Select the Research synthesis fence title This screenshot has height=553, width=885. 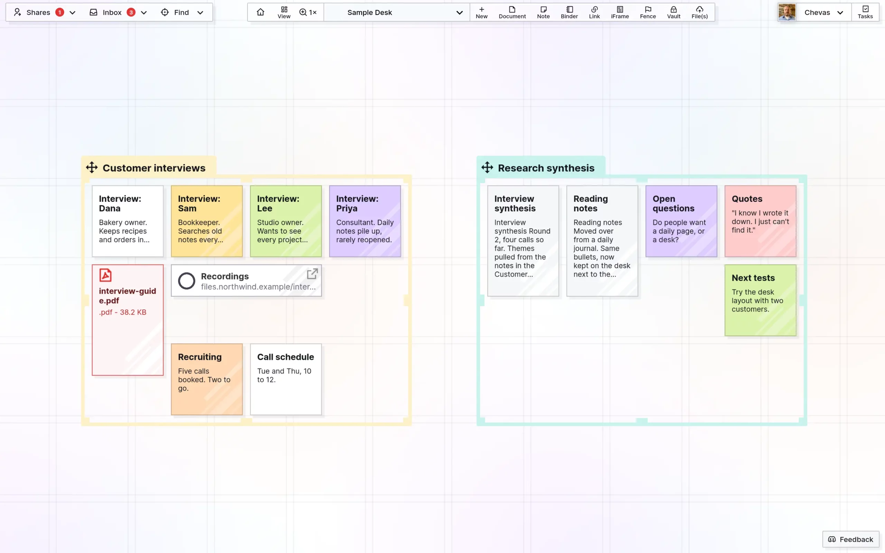pos(546,168)
